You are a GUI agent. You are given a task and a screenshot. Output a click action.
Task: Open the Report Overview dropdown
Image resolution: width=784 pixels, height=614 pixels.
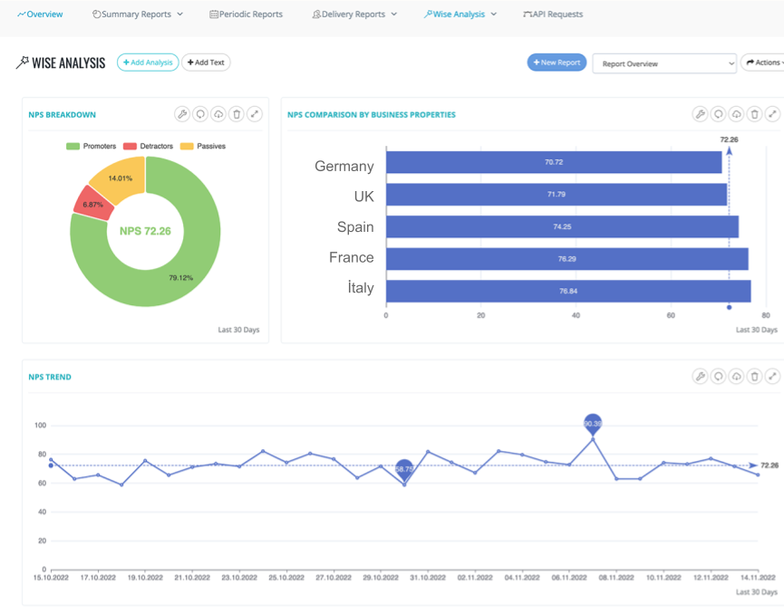point(664,63)
